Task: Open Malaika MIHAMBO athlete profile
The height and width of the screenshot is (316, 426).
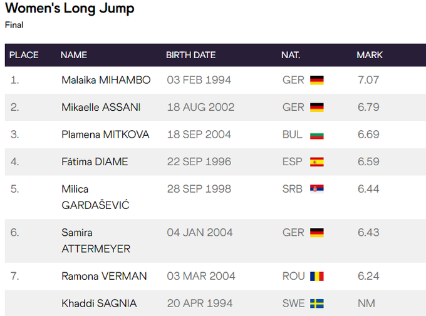Action: pyautogui.click(x=106, y=80)
